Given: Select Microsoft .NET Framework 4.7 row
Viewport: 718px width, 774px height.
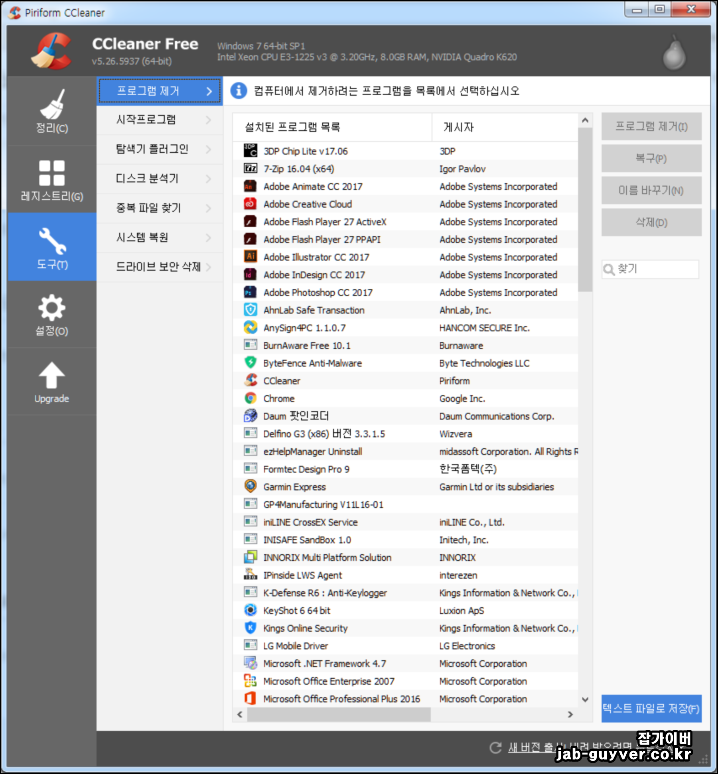Looking at the screenshot, I should coord(405,663).
